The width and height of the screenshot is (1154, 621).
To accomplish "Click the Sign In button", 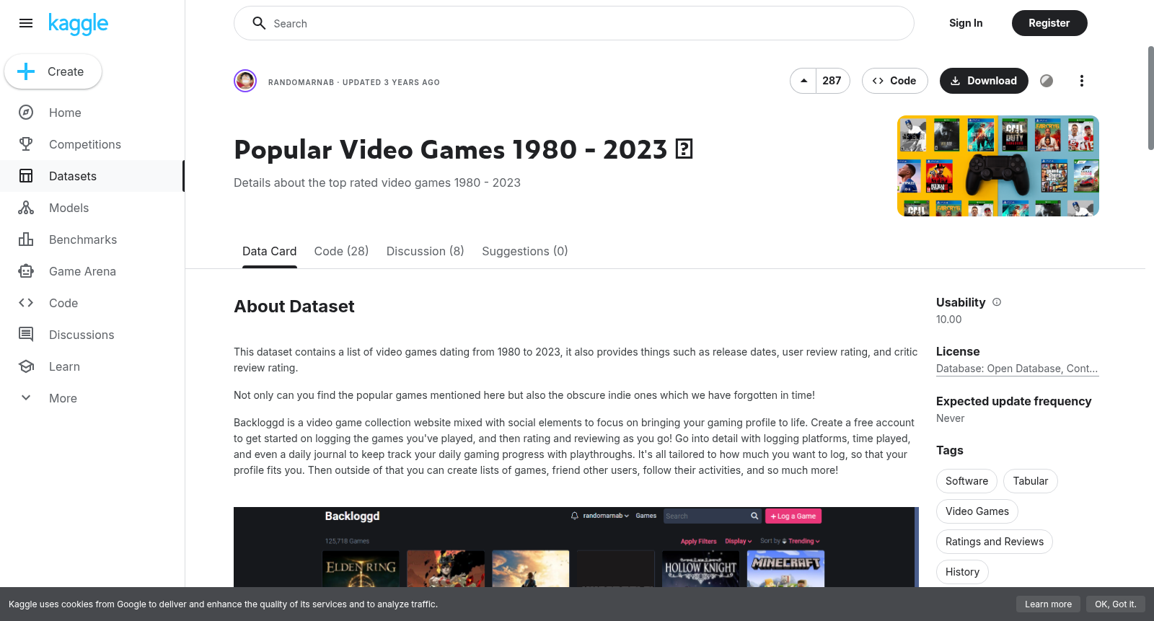I will click(x=966, y=23).
